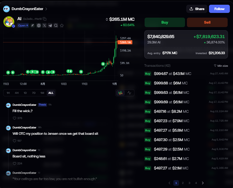Viewport: 233px width, 188px height.
Task: Open the token X (Twitter) link
Action: 45,26
